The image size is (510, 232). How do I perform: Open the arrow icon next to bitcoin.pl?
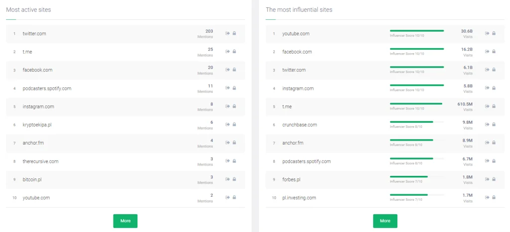(x=228, y=179)
